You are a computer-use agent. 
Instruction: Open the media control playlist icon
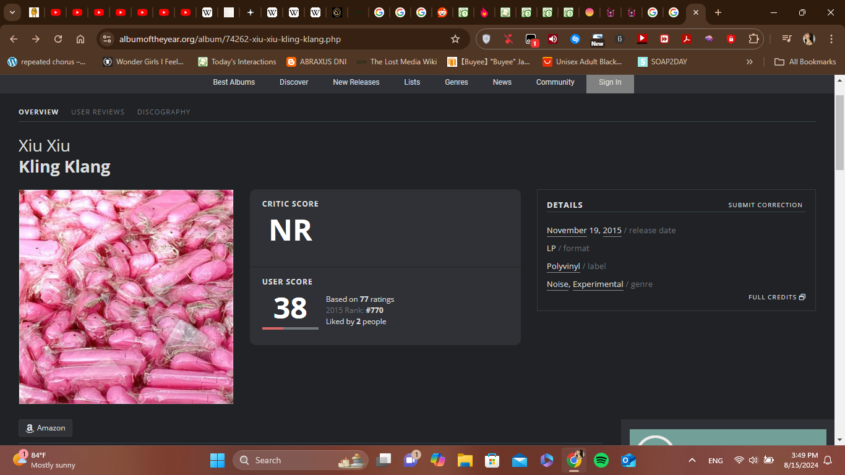tap(786, 39)
